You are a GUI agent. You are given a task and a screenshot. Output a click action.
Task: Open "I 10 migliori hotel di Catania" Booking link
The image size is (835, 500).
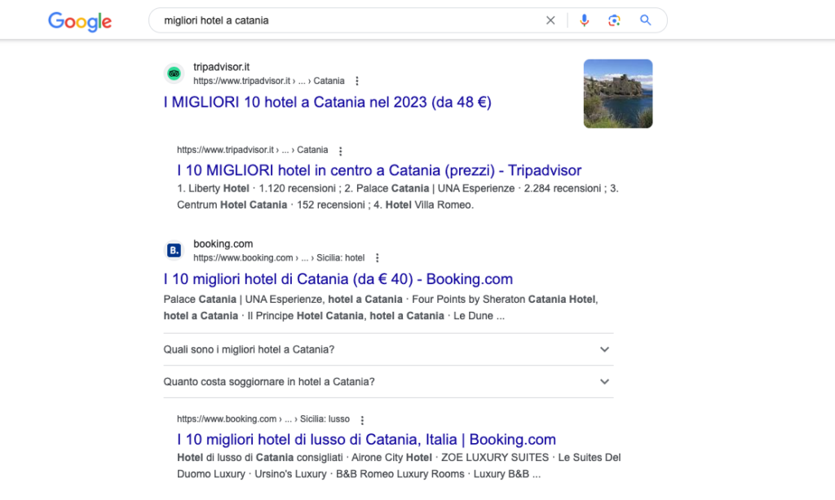pos(338,279)
